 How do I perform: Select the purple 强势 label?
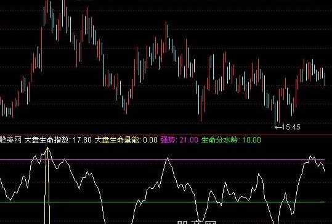[168, 140]
